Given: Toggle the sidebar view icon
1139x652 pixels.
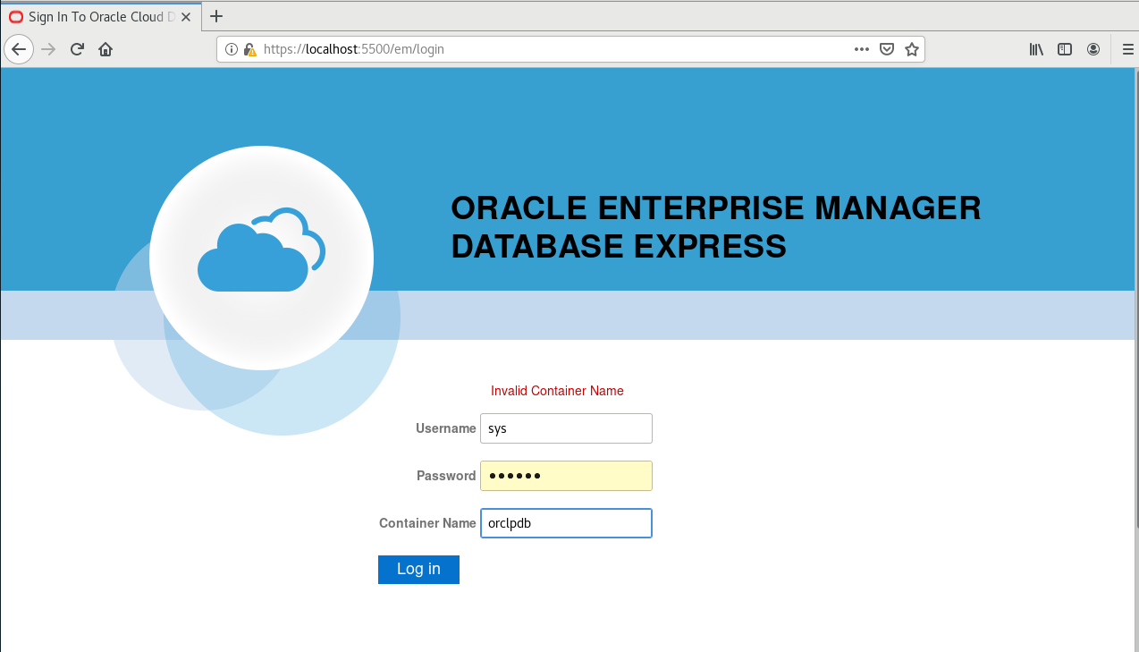Looking at the screenshot, I should [x=1065, y=49].
